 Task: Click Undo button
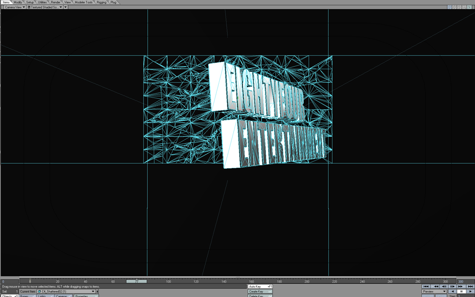click(428, 296)
